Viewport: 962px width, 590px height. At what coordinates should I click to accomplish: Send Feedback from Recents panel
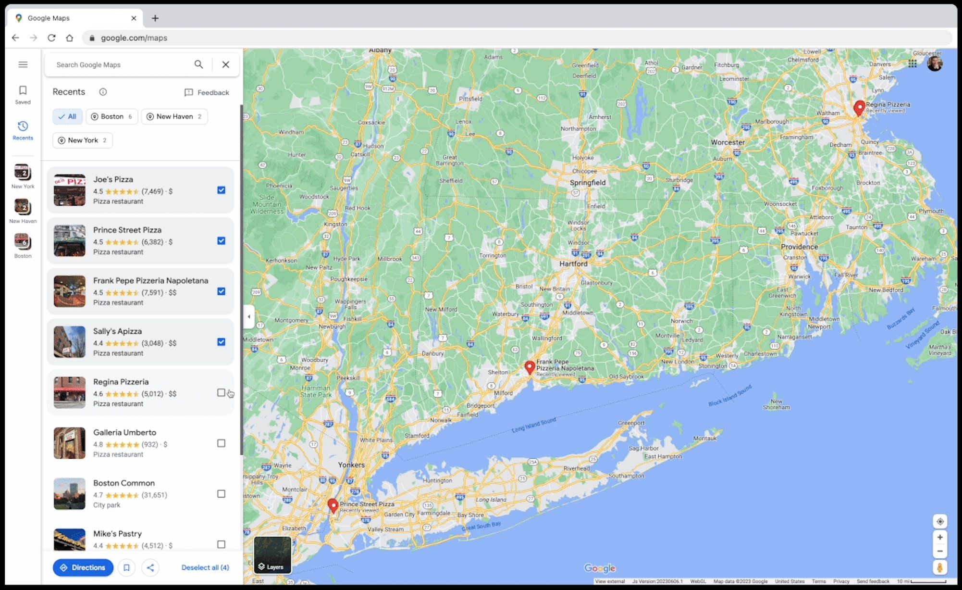[x=207, y=92]
